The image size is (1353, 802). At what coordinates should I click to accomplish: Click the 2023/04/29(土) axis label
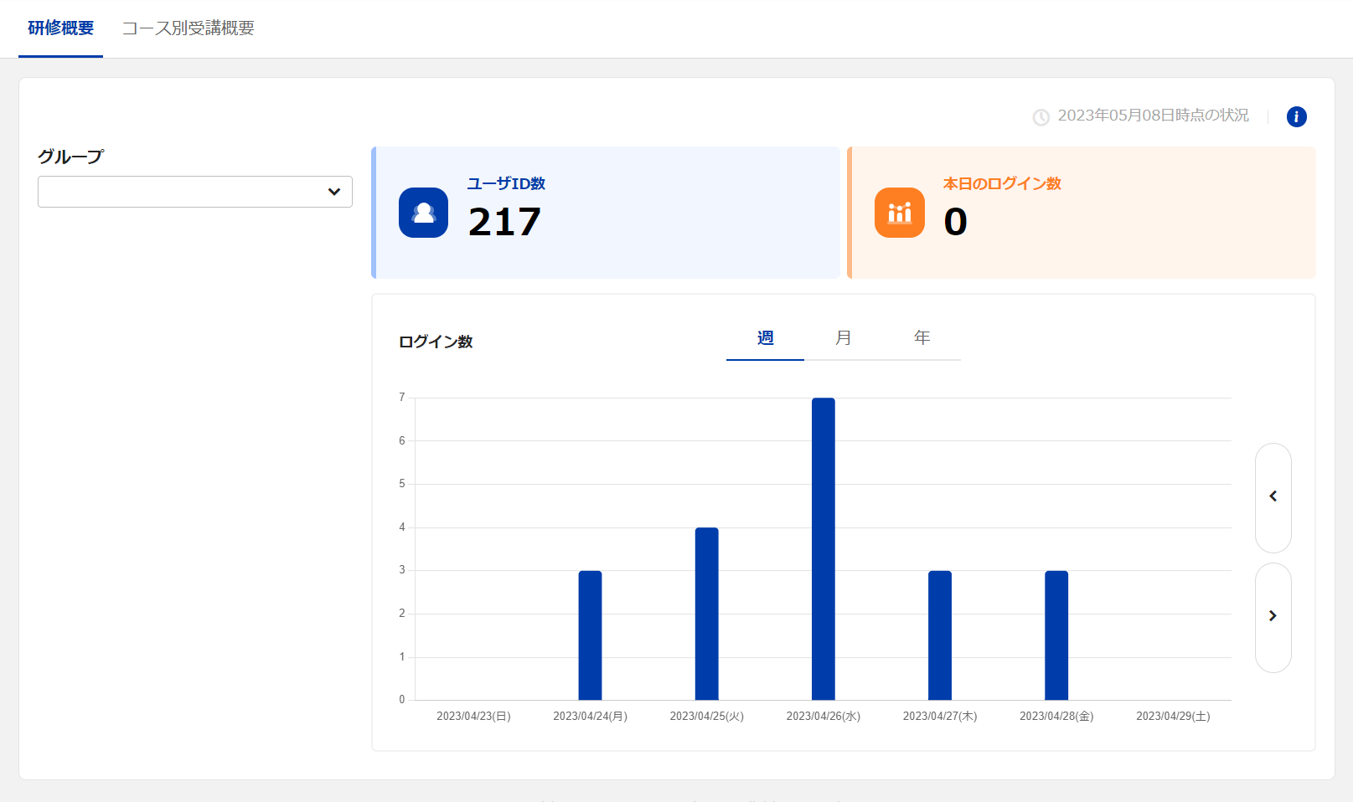[x=1173, y=717]
